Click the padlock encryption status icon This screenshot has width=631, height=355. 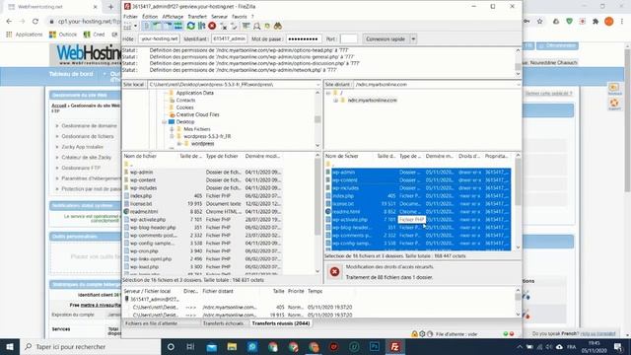(x=414, y=334)
